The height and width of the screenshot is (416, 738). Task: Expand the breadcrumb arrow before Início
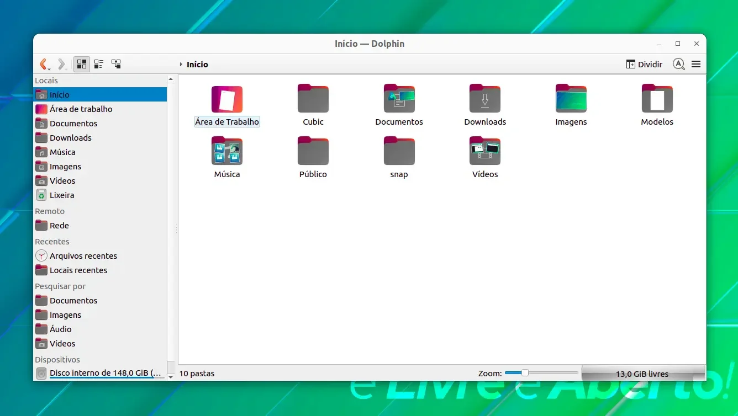click(181, 65)
